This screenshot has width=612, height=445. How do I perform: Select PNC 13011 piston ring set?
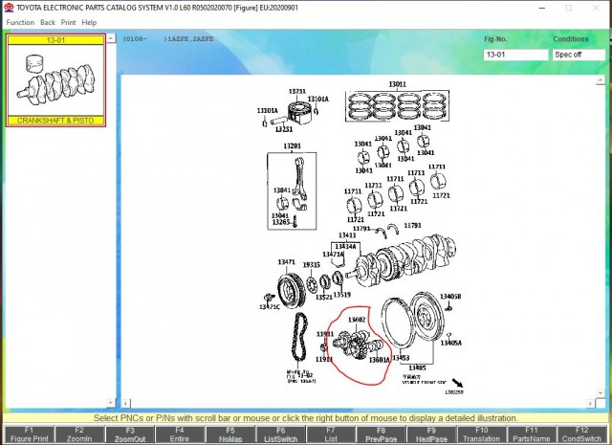click(x=398, y=84)
